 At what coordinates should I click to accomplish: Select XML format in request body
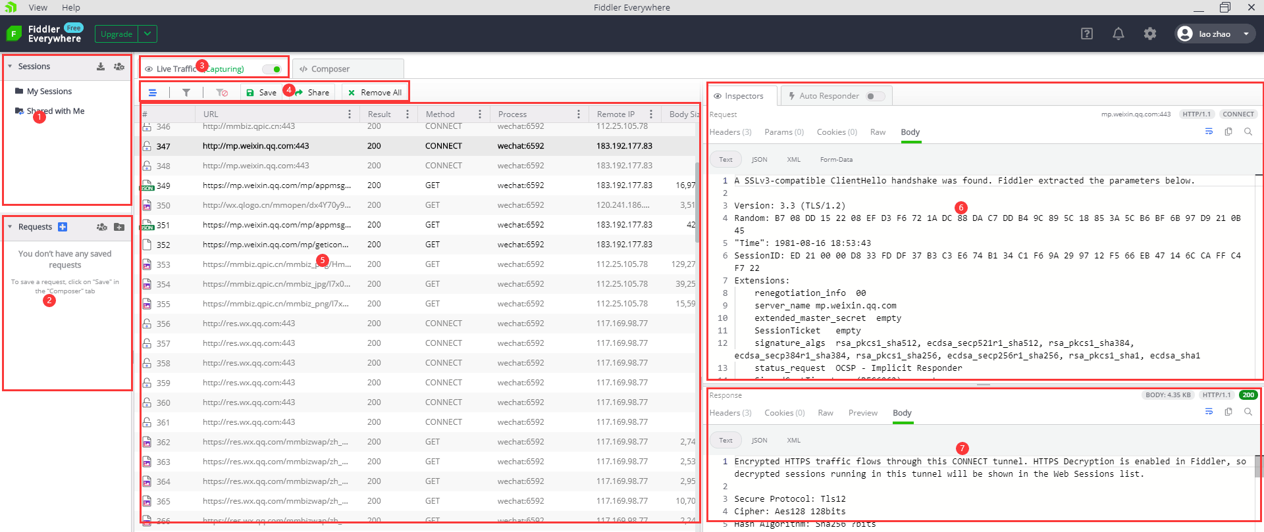click(794, 160)
